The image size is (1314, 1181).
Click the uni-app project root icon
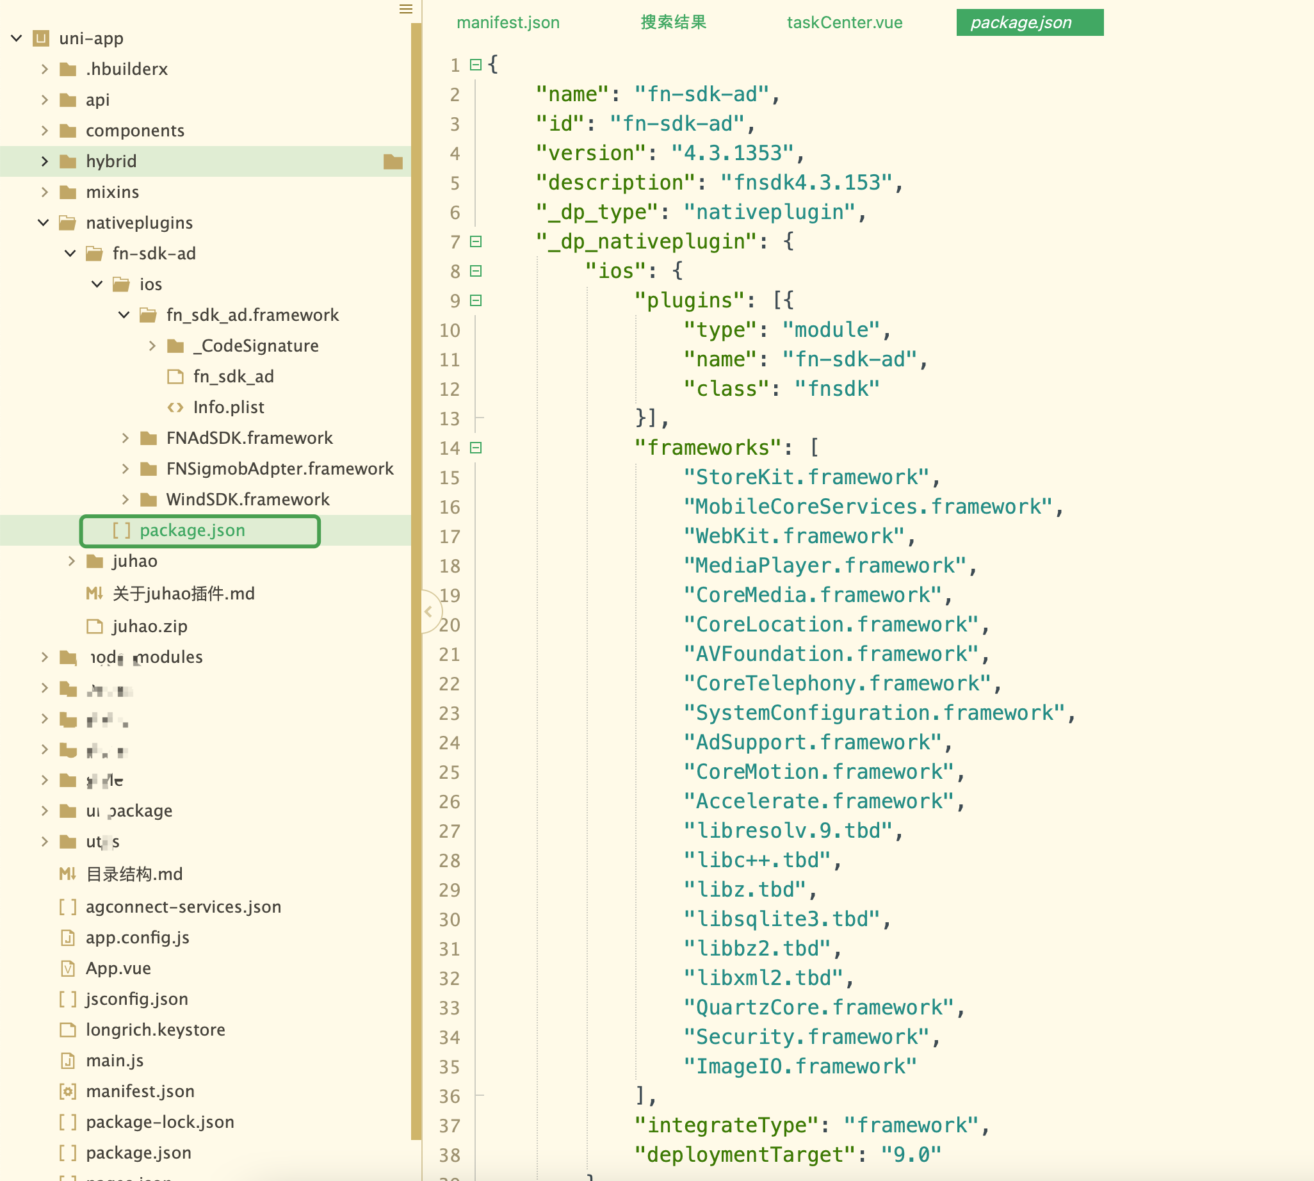[41, 38]
